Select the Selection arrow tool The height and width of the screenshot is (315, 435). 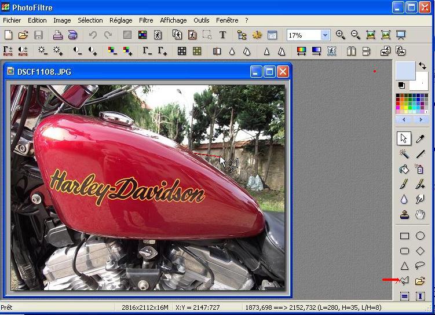(404, 138)
